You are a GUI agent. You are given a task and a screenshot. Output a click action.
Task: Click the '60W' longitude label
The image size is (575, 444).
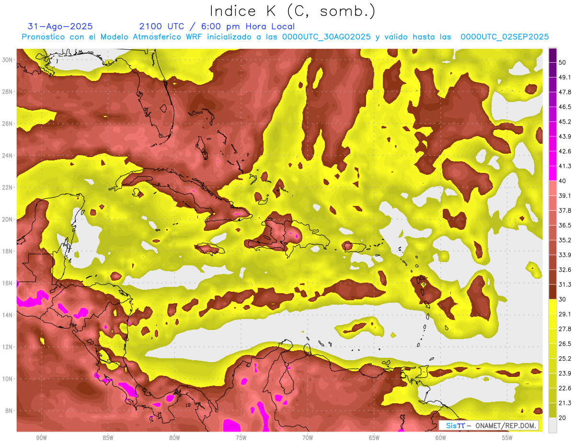tap(441, 438)
